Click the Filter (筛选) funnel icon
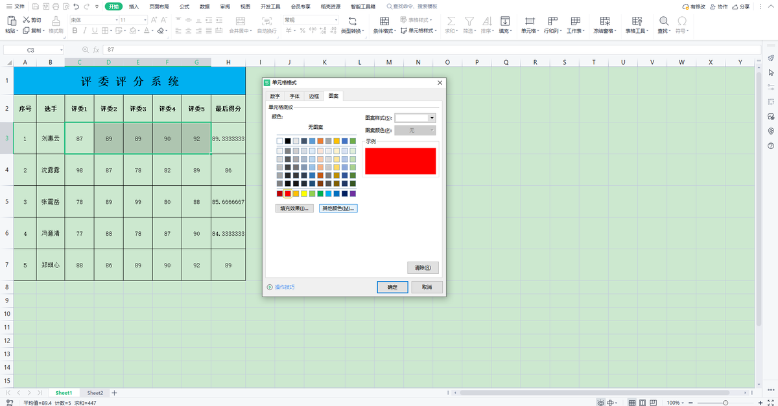The width and height of the screenshot is (778, 406). click(468, 21)
